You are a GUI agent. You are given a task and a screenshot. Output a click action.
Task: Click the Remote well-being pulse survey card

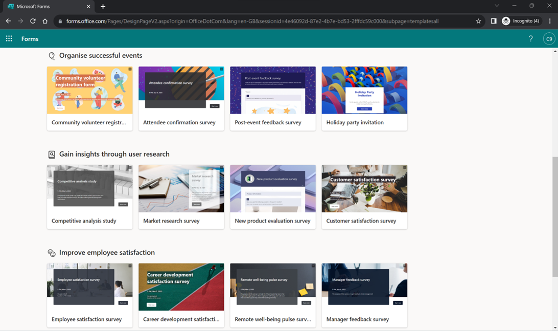click(273, 295)
